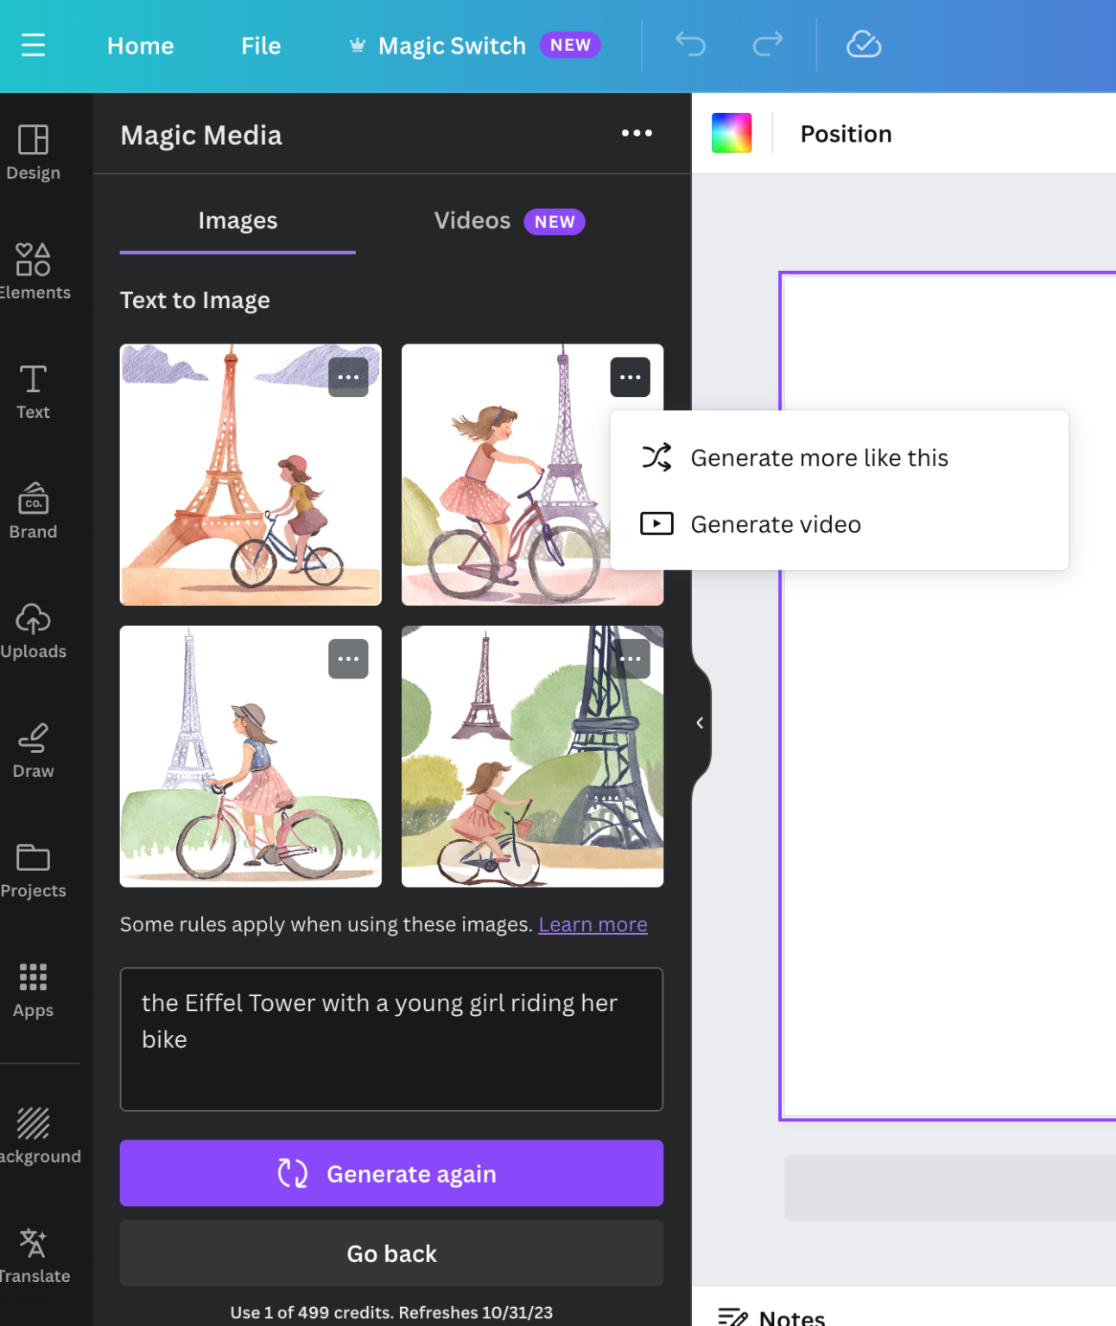Open the Home menu
1116x1326 pixels.
(140, 46)
